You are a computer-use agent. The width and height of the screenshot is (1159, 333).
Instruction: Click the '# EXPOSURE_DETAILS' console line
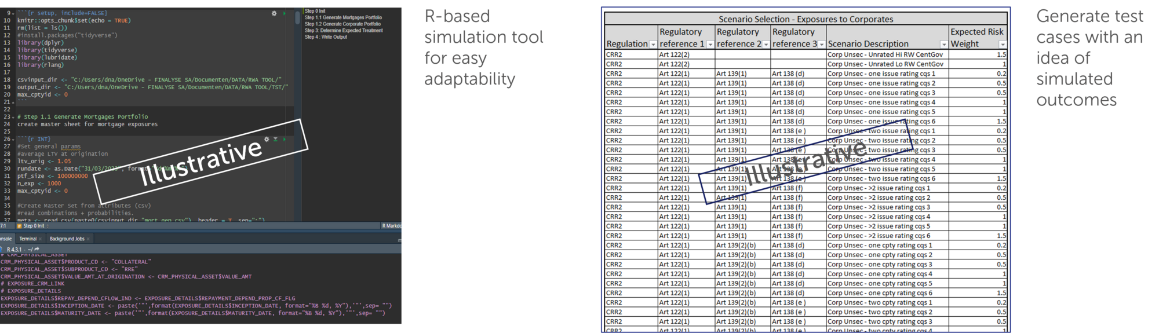[x=31, y=291]
